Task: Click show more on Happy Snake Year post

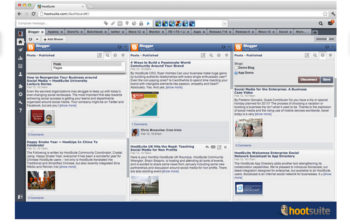Action: pos(68,167)
